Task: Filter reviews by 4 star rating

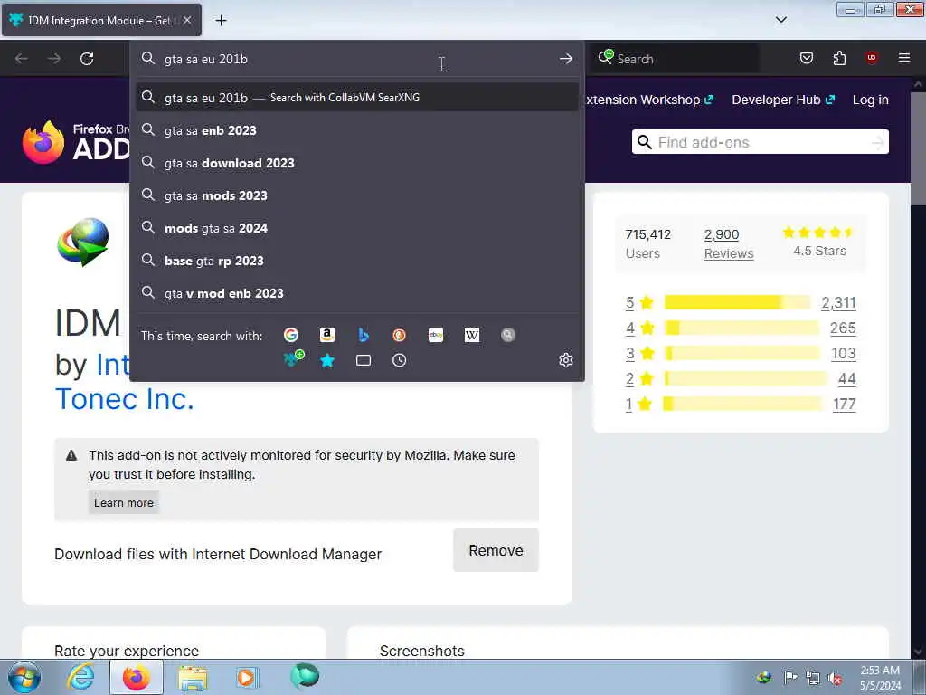Action: [x=639, y=328]
